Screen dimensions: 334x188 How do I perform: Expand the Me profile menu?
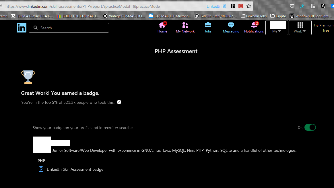tap(277, 28)
